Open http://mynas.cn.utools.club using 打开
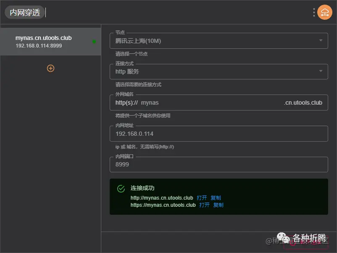The height and width of the screenshot is (253, 337). (202, 198)
